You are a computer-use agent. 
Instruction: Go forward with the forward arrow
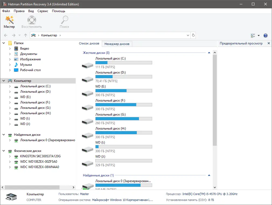click(x=13, y=35)
